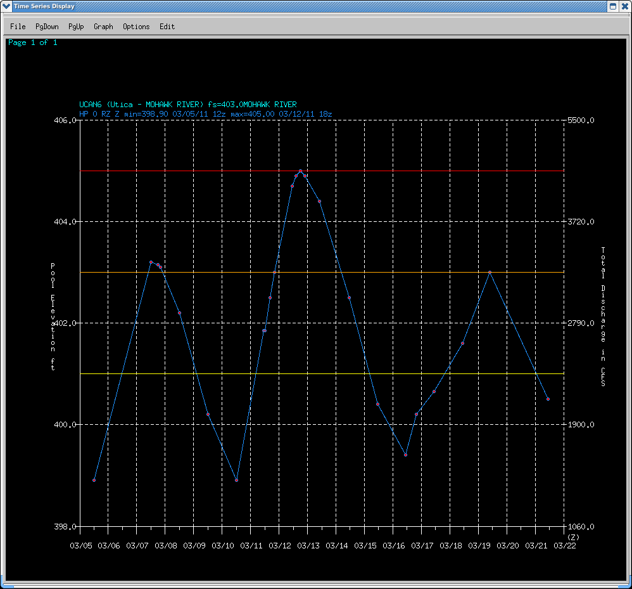Click the 03/05 date label
Viewport: 632px width, 589px height.
tap(81, 546)
